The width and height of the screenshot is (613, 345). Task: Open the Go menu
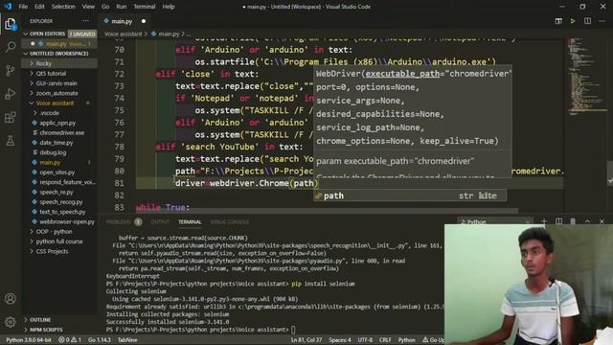tap(105, 7)
